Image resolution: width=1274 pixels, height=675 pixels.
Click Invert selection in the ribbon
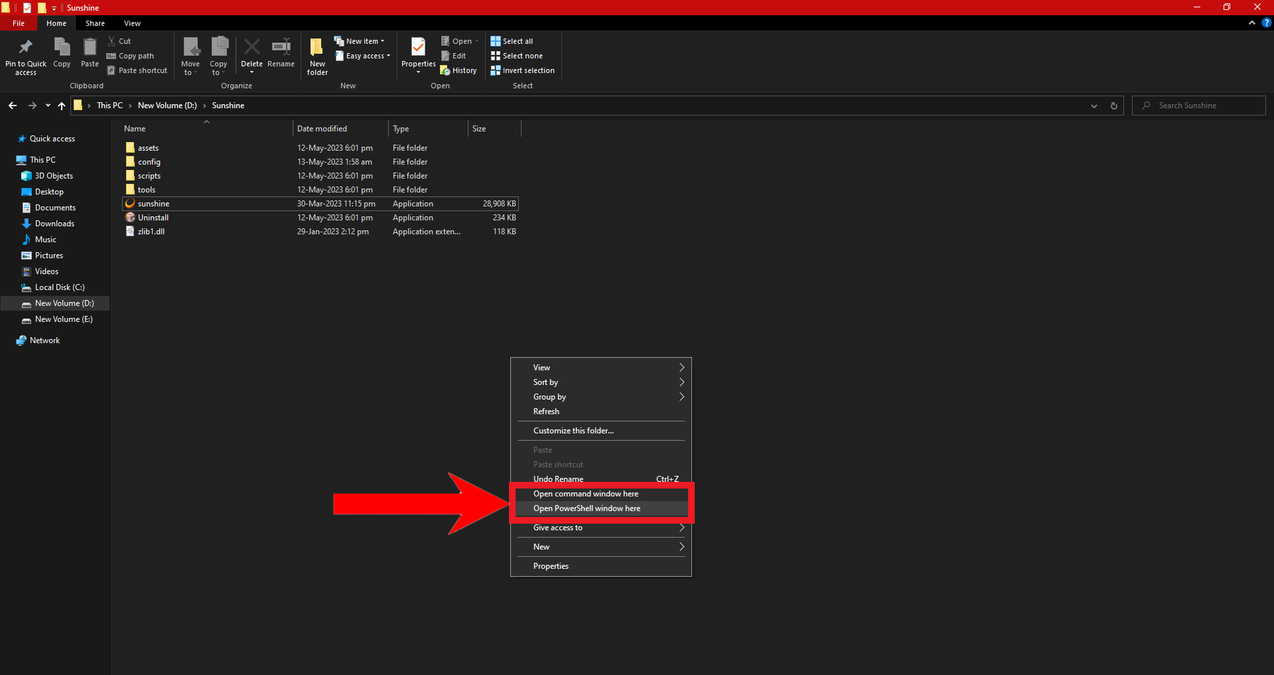click(523, 70)
